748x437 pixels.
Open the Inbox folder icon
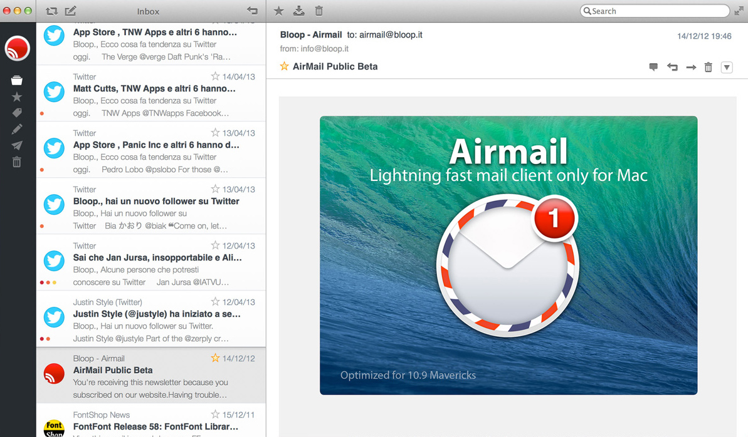[17, 80]
